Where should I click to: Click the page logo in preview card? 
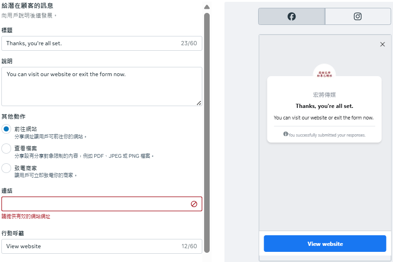tap(324, 73)
